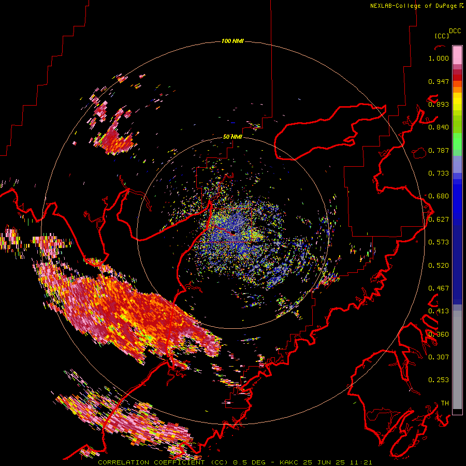
Task: Click the NEXLAB-College of DuPage watermark text
Action: click(x=416, y=6)
